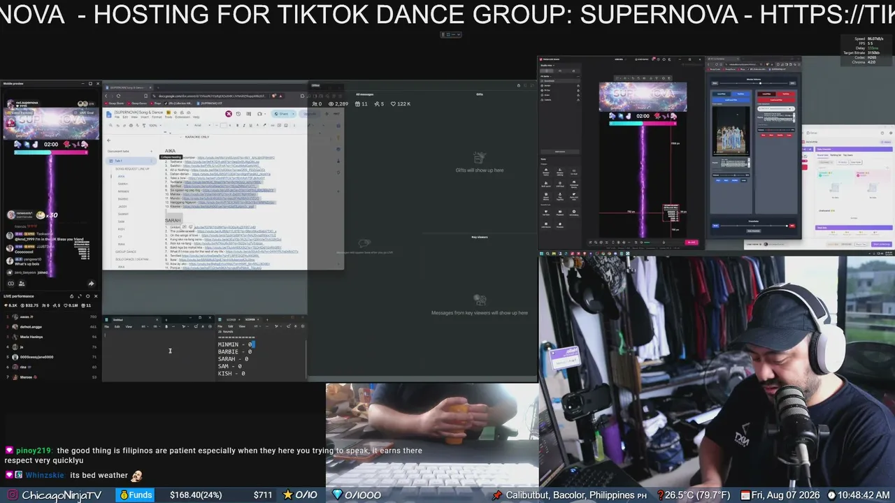The width and height of the screenshot is (895, 503).
Task: Open the Arial font dropdown in Docs
Action: [203, 126]
